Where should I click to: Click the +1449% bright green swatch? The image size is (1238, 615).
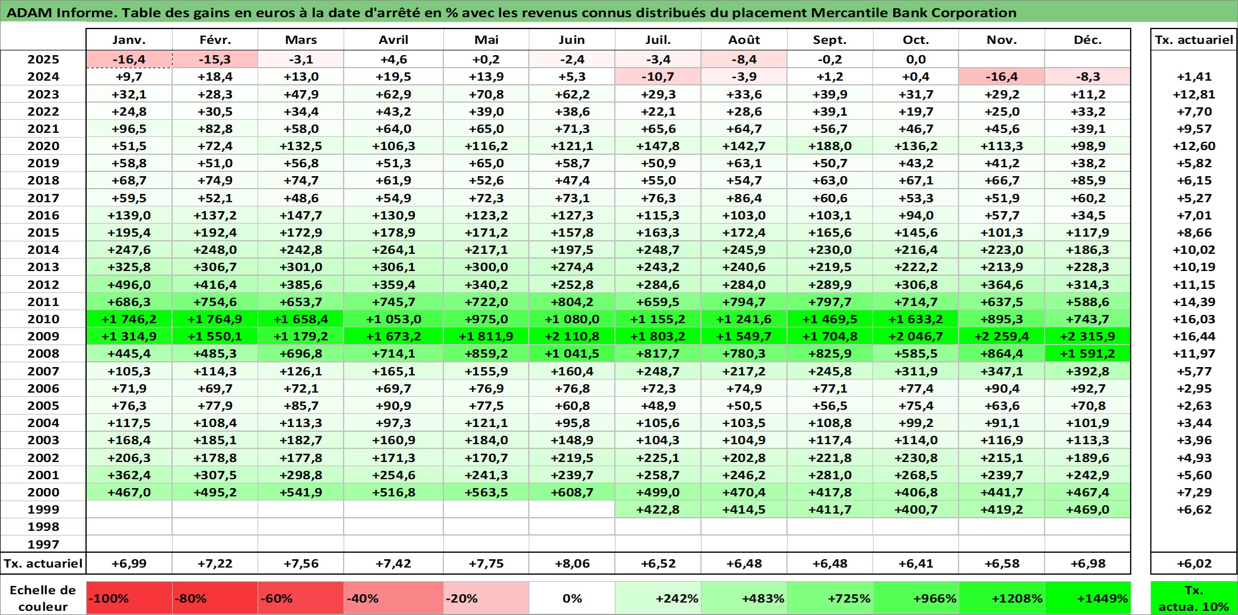click(x=1088, y=598)
